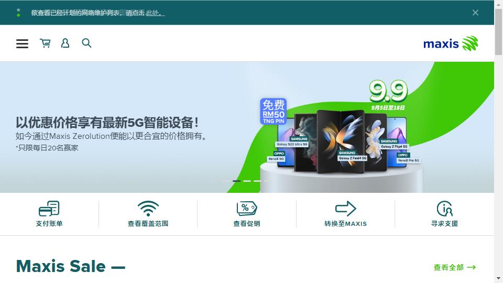Follow the 此处 link in maintenance notice
This screenshot has height=283, width=503.
point(155,13)
